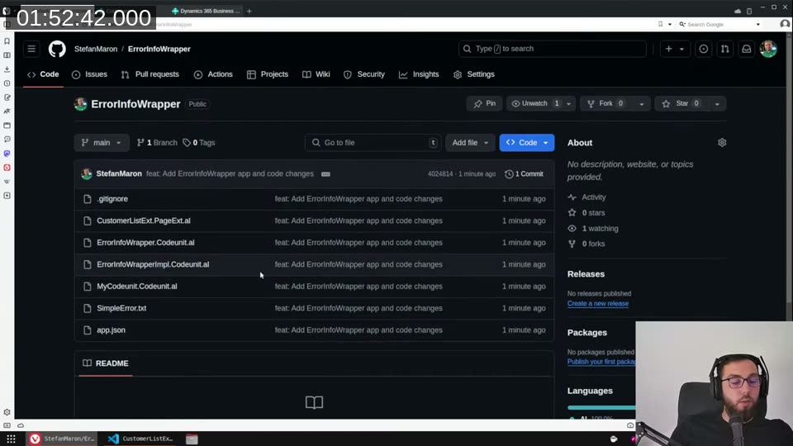Open search engine dropdown in browser
793x446 pixels.
coord(758,24)
